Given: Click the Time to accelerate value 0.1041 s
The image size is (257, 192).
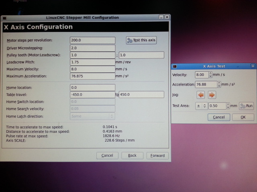Looking at the screenshot, I should (110, 127).
